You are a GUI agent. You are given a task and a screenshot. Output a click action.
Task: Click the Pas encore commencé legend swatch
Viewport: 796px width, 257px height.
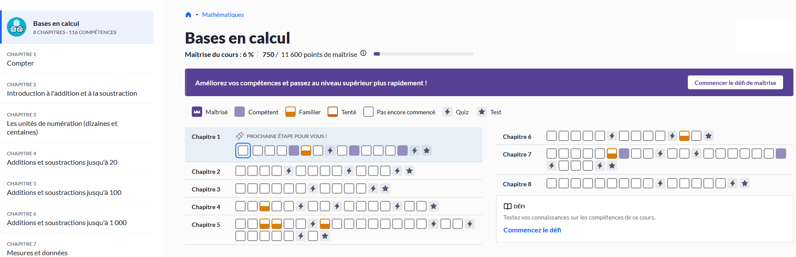click(368, 112)
